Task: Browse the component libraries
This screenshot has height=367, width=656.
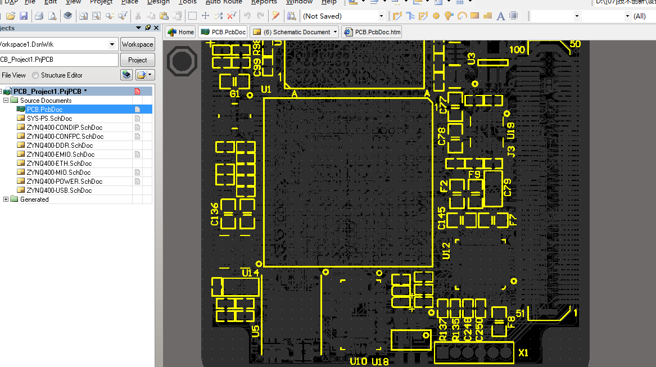Action: pos(292,16)
